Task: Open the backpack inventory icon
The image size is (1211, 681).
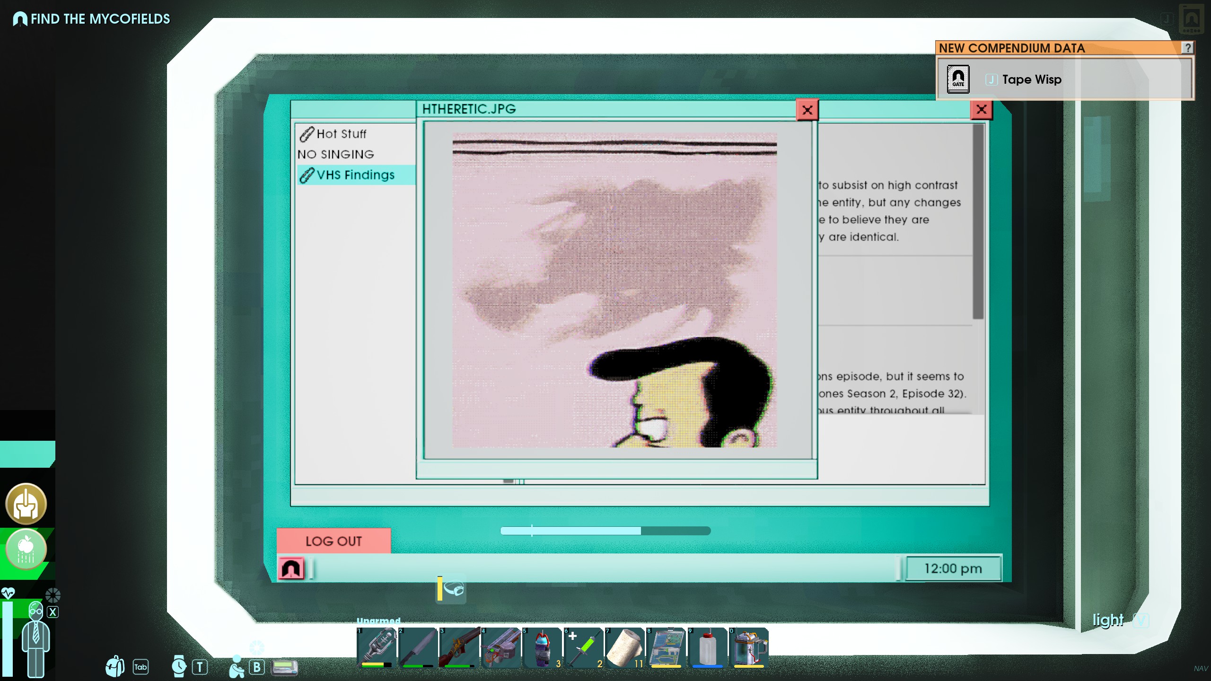Action: (x=115, y=666)
